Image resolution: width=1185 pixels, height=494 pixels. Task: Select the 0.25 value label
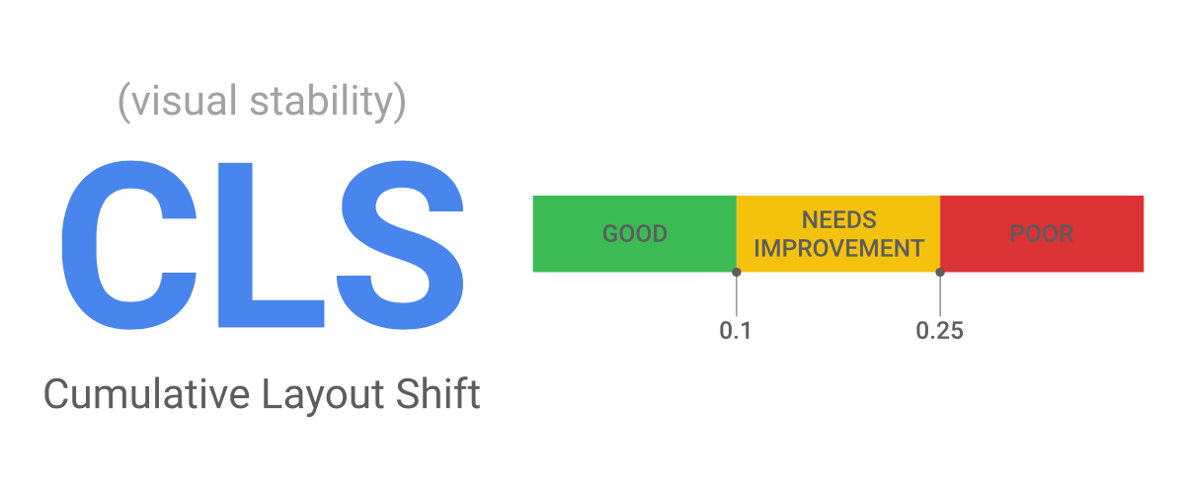939,331
